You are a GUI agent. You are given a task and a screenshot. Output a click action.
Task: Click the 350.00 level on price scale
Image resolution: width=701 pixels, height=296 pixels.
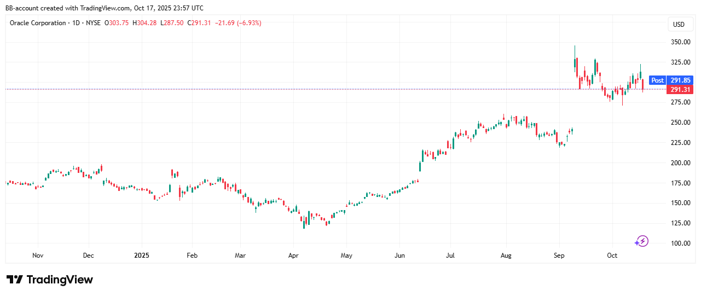(x=680, y=42)
